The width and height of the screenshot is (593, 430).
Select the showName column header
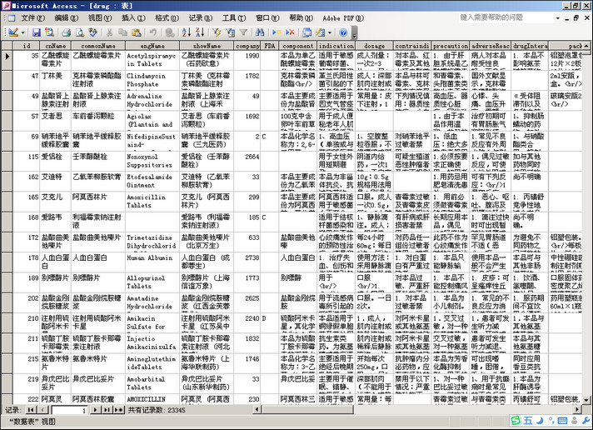[207, 46]
